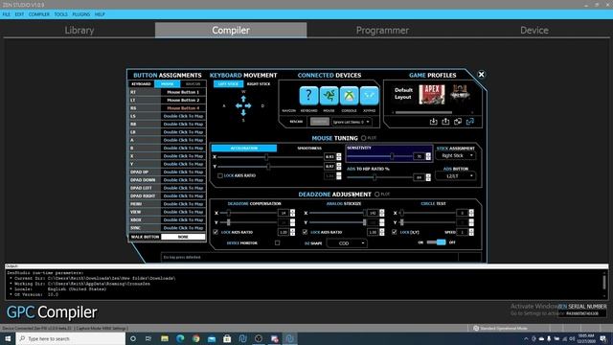
Task: Click the Mouse Button 4 mapping for RS
Action: [x=183, y=108]
